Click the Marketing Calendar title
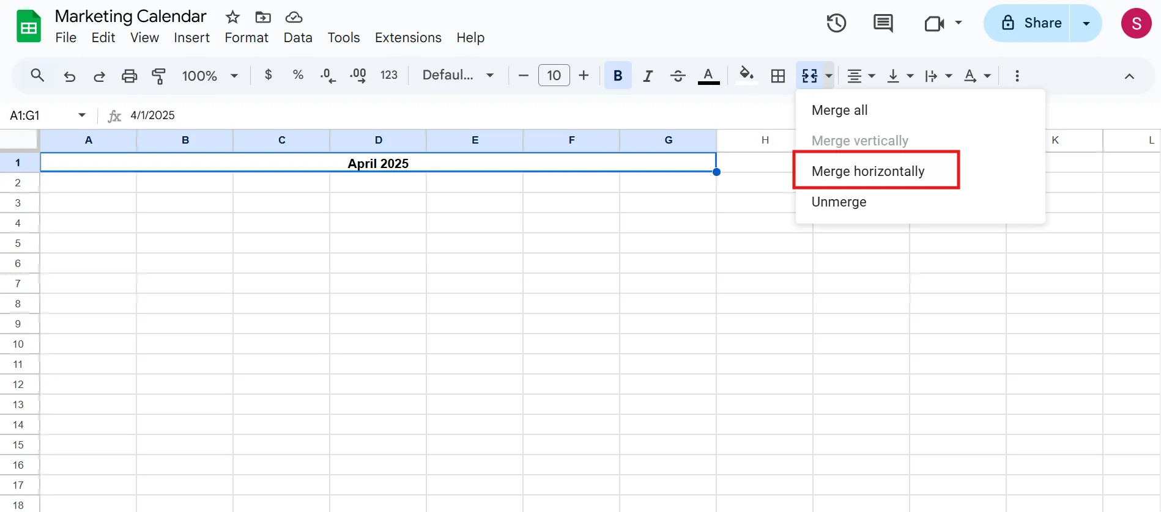Screen dimensions: 1161x512 point(130,16)
